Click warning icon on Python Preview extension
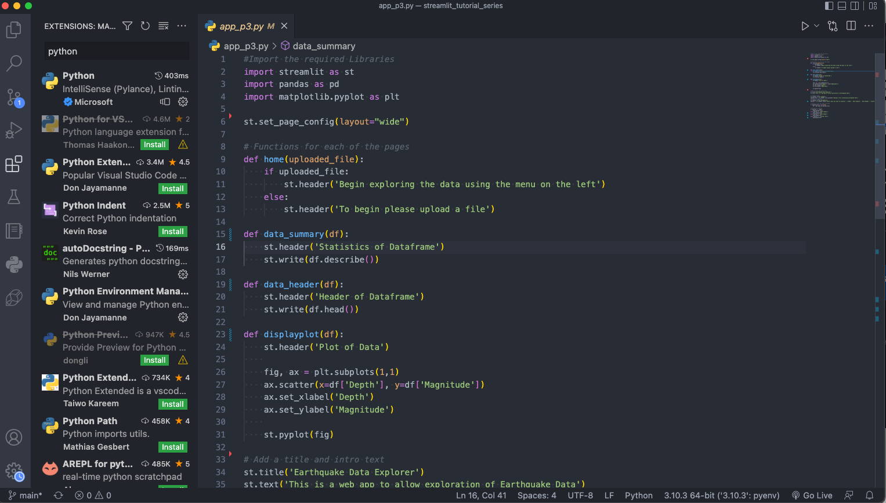Viewport: 886px width, 503px height. [183, 360]
